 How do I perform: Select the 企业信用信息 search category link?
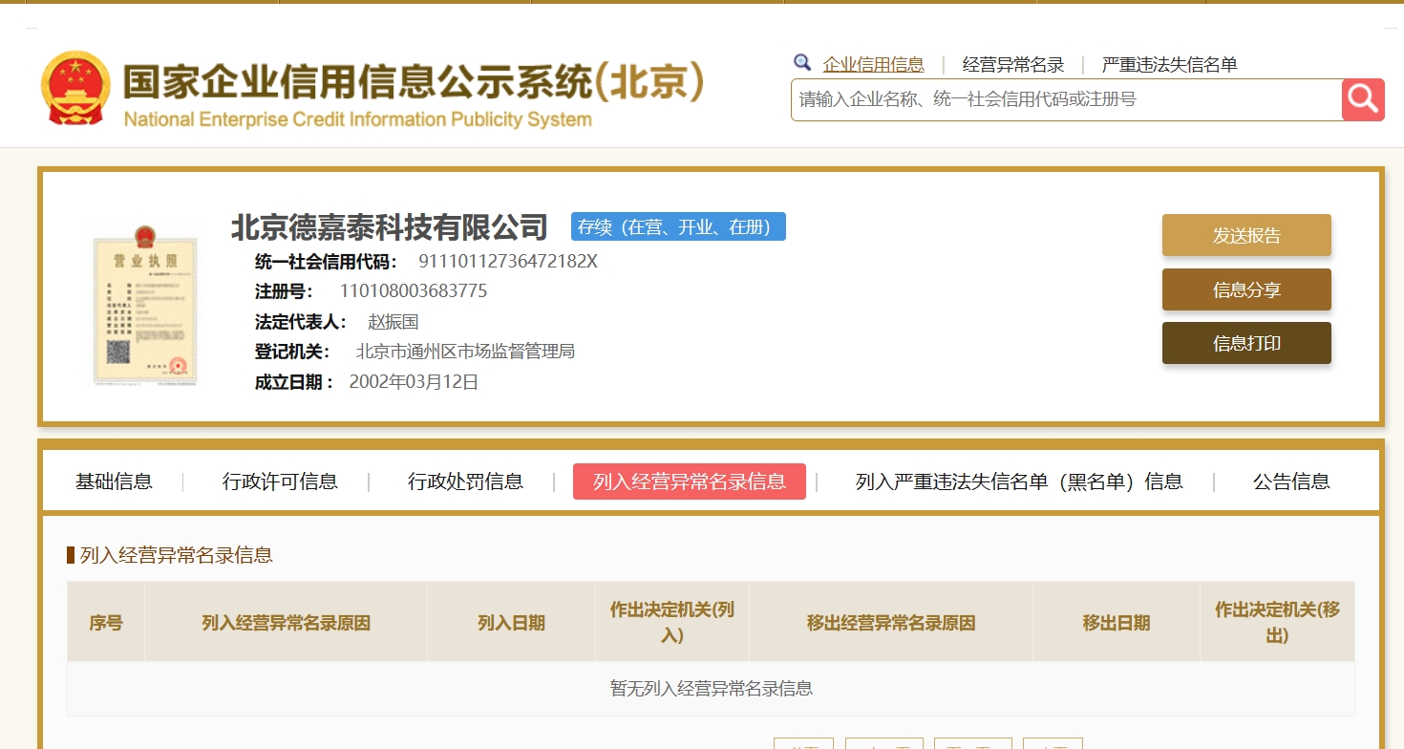tap(874, 65)
